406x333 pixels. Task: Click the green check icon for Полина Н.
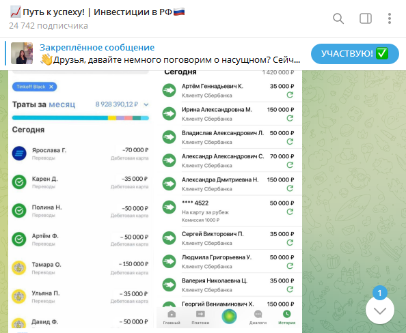[19, 210]
